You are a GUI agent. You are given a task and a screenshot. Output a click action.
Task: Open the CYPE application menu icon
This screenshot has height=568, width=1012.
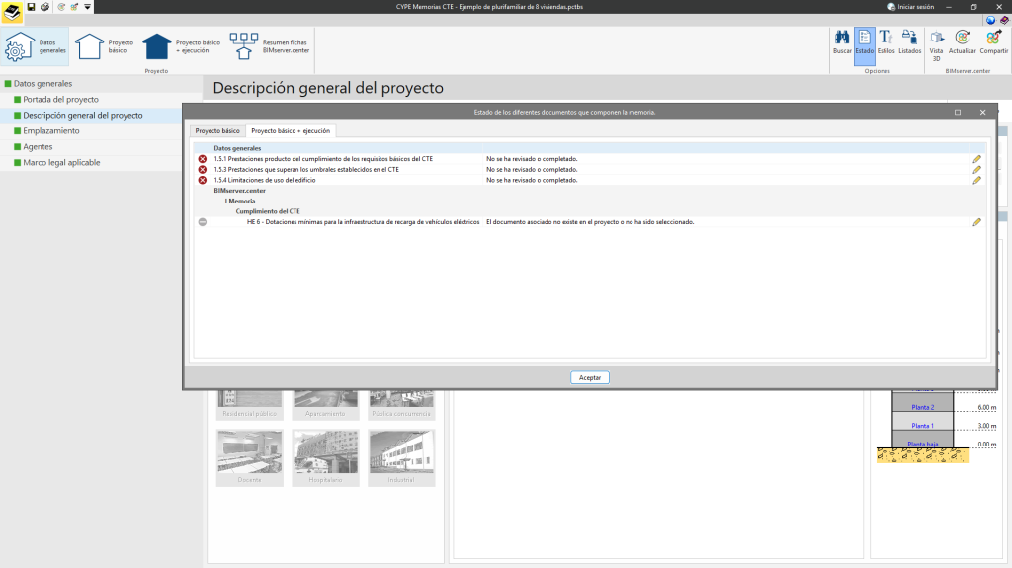pos(12,12)
